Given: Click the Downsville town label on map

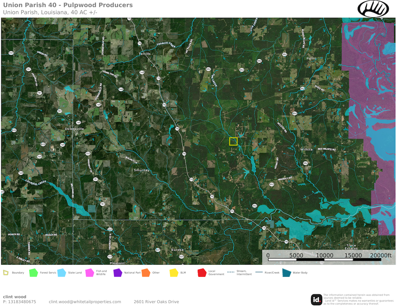Looking at the screenshot, I should [x=74, y=129].
